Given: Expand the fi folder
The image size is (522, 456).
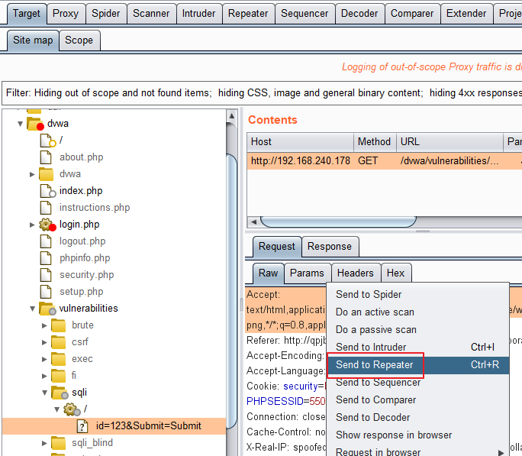Looking at the screenshot, I should 44,376.
